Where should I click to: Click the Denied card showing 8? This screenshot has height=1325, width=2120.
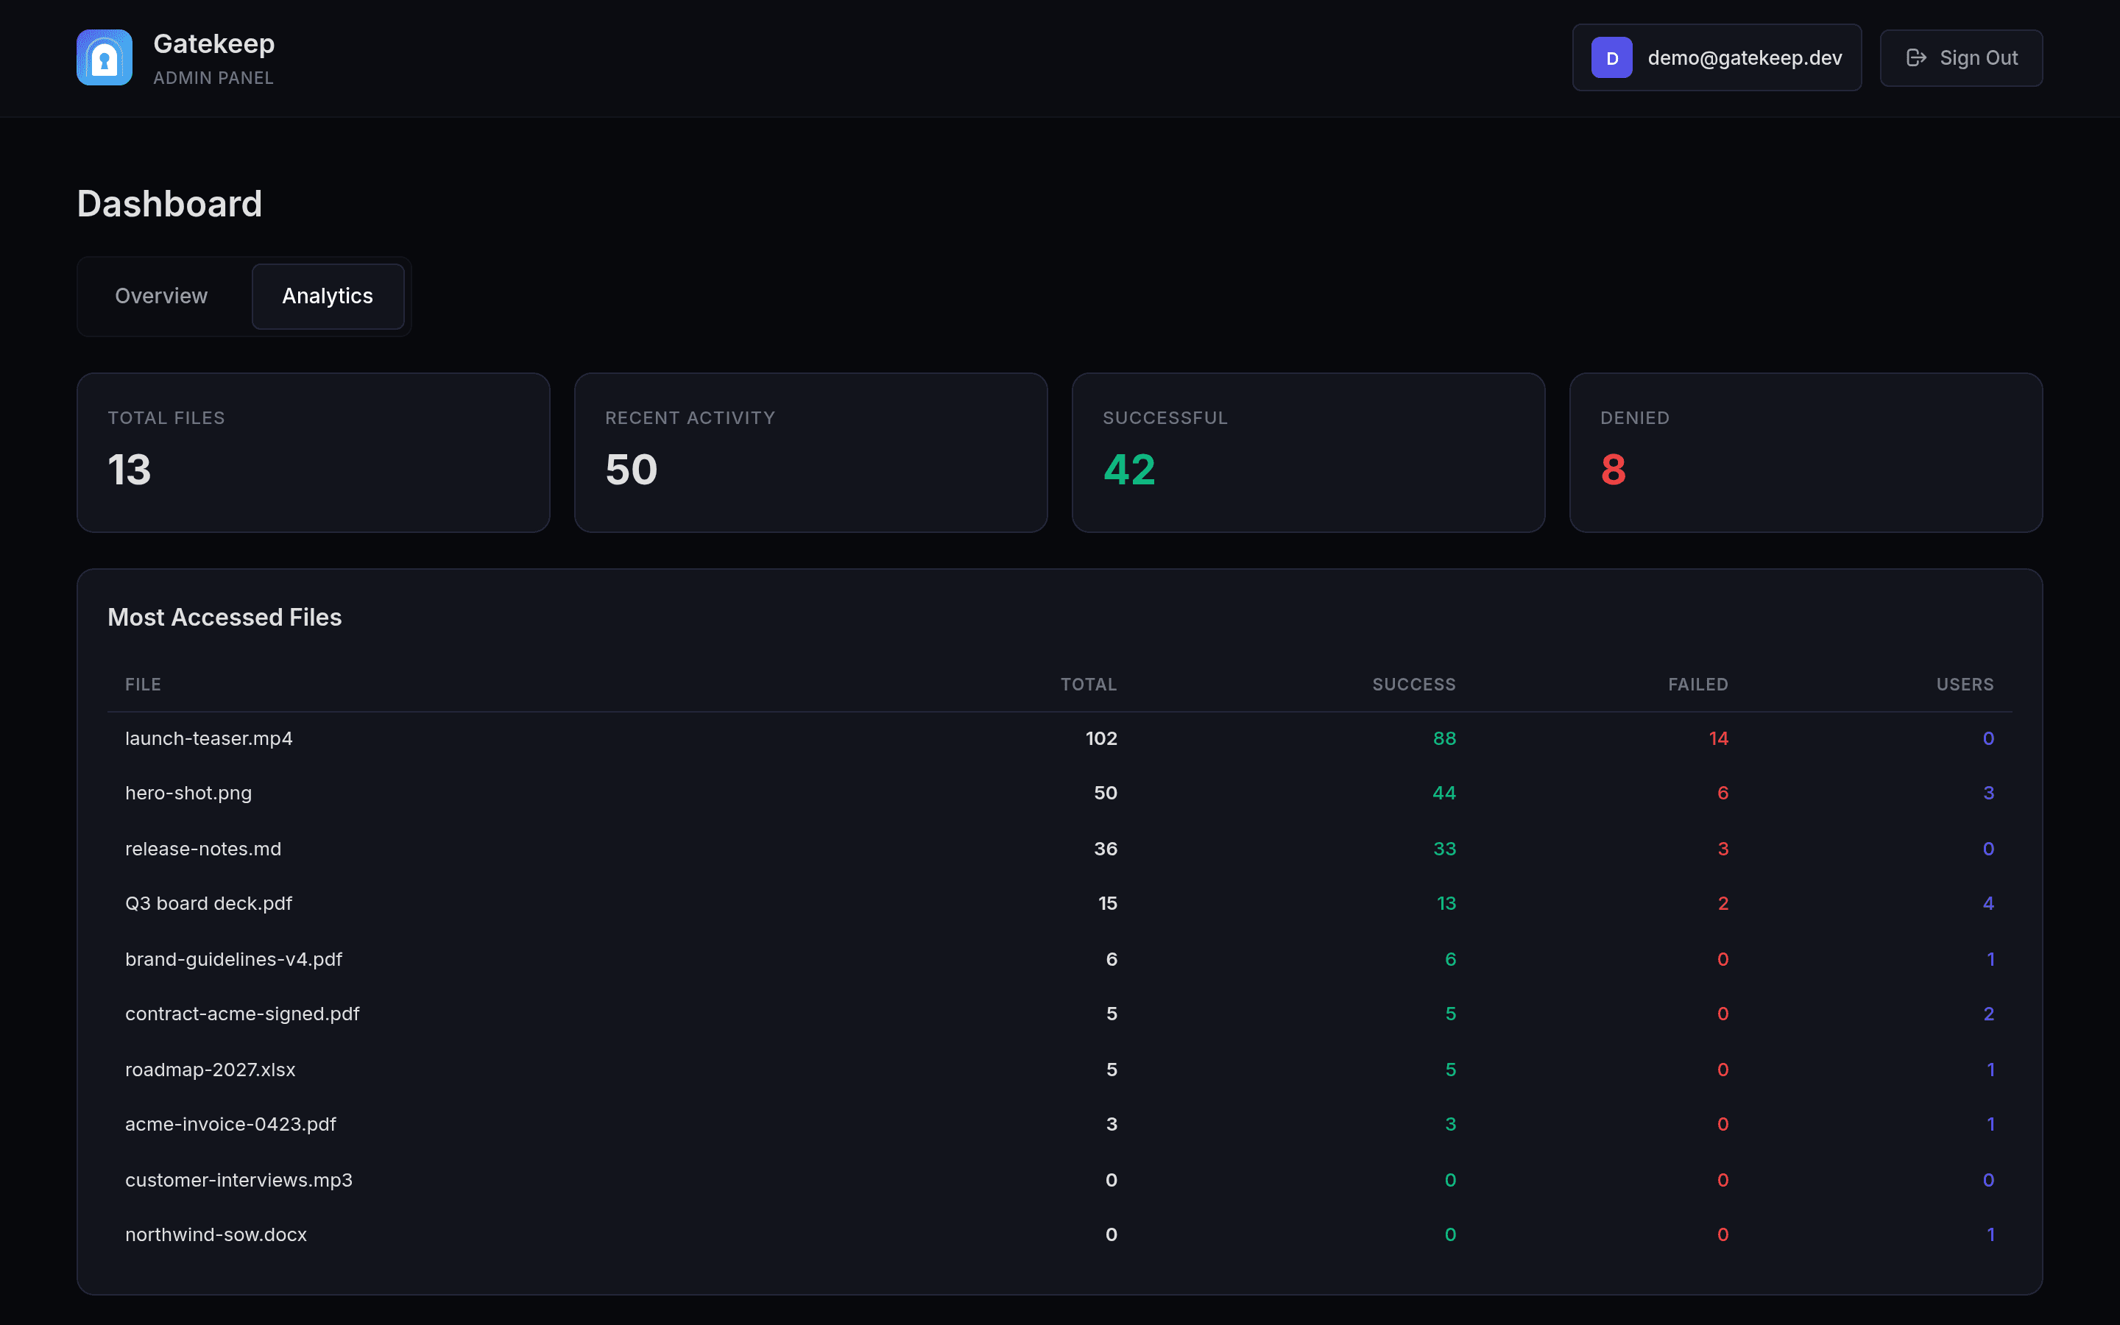point(1806,453)
